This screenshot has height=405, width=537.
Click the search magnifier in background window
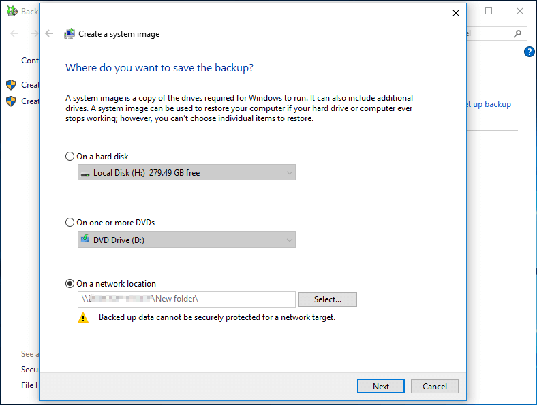[x=517, y=33]
